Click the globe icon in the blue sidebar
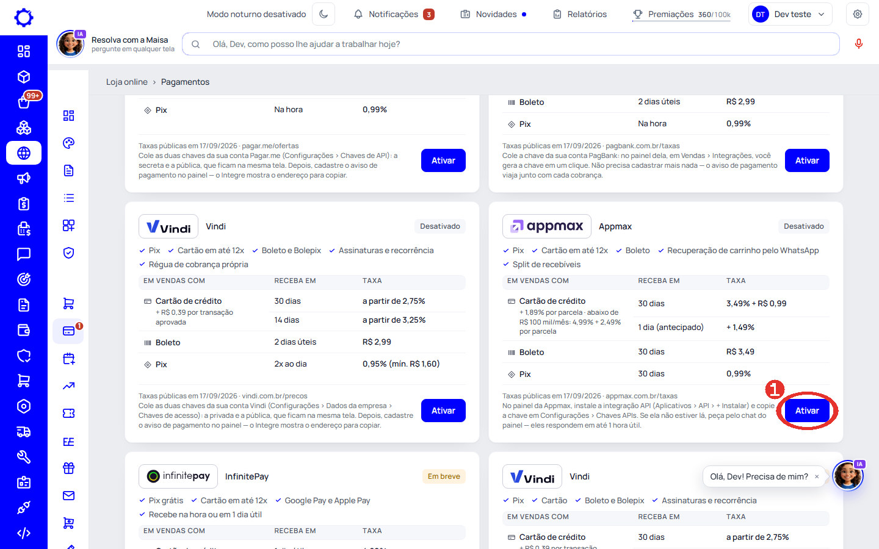Viewport: 879px width, 549px height. click(x=24, y=153)
